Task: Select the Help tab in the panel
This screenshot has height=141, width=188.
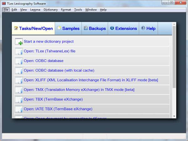Action: tap(148, 29)
